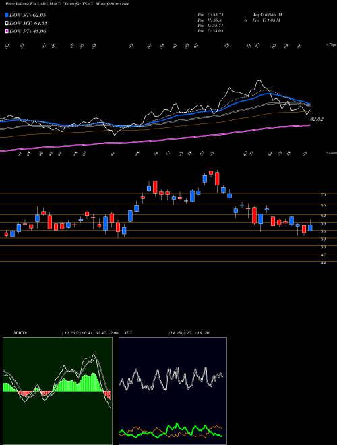Open the MACD histogram panel
Viewport: 337px width, 445px height.
coord(57,391)
